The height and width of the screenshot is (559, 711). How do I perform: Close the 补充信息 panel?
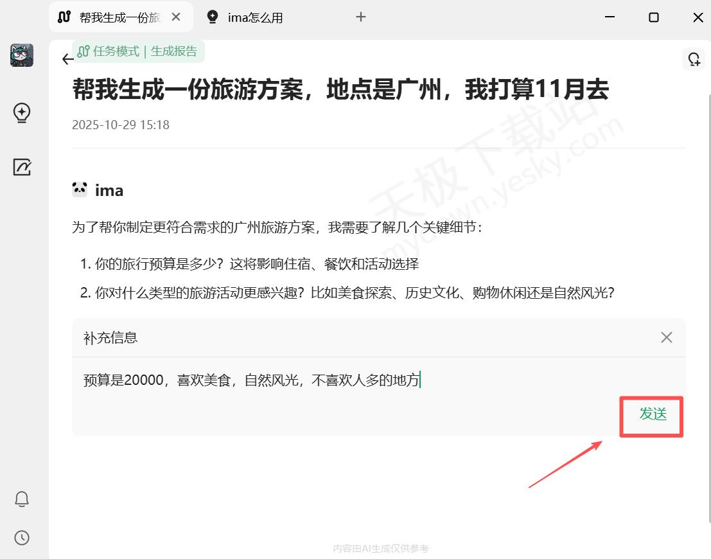pos(667,337)
